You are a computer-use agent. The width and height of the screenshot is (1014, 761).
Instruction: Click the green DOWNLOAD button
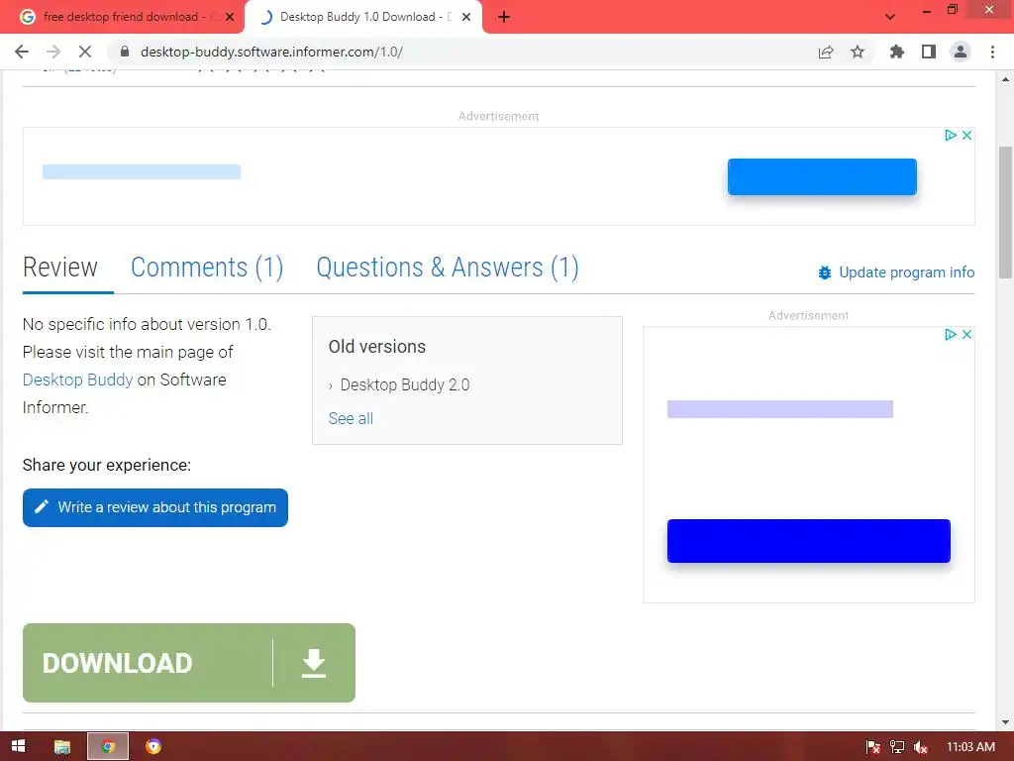point(189,663)
